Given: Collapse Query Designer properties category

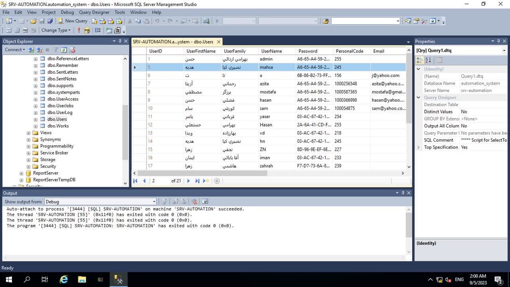Looking at the screenshot, I should pos(418,98).
